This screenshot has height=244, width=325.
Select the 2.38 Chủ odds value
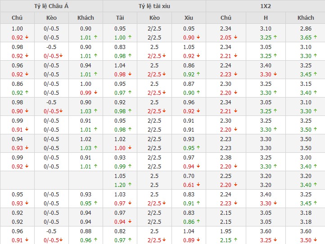click(x=226, y=158)
